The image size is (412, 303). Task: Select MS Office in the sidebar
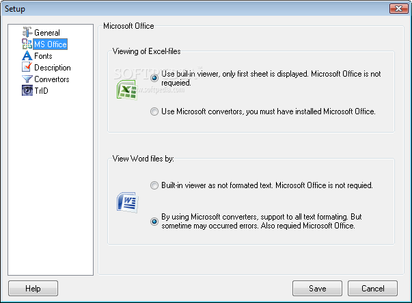[x=50, y=44]
